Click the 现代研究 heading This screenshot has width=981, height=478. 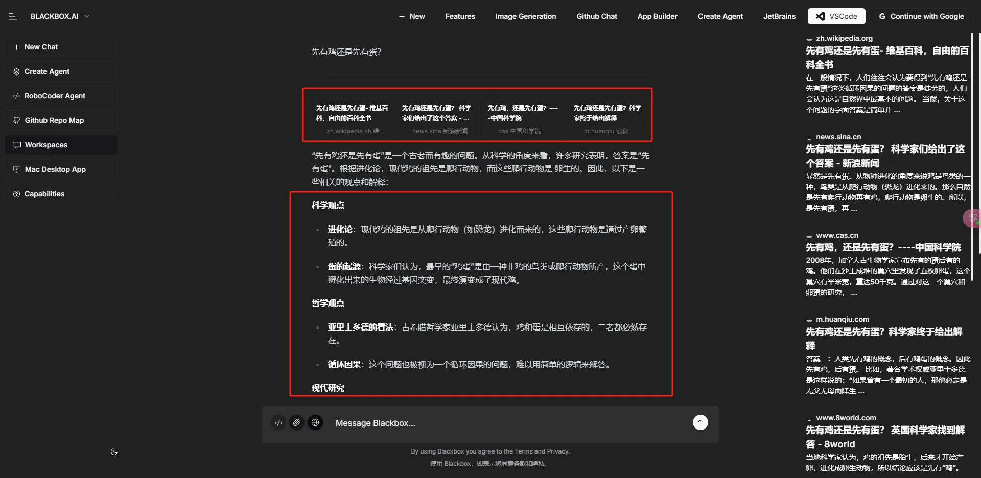328,388
